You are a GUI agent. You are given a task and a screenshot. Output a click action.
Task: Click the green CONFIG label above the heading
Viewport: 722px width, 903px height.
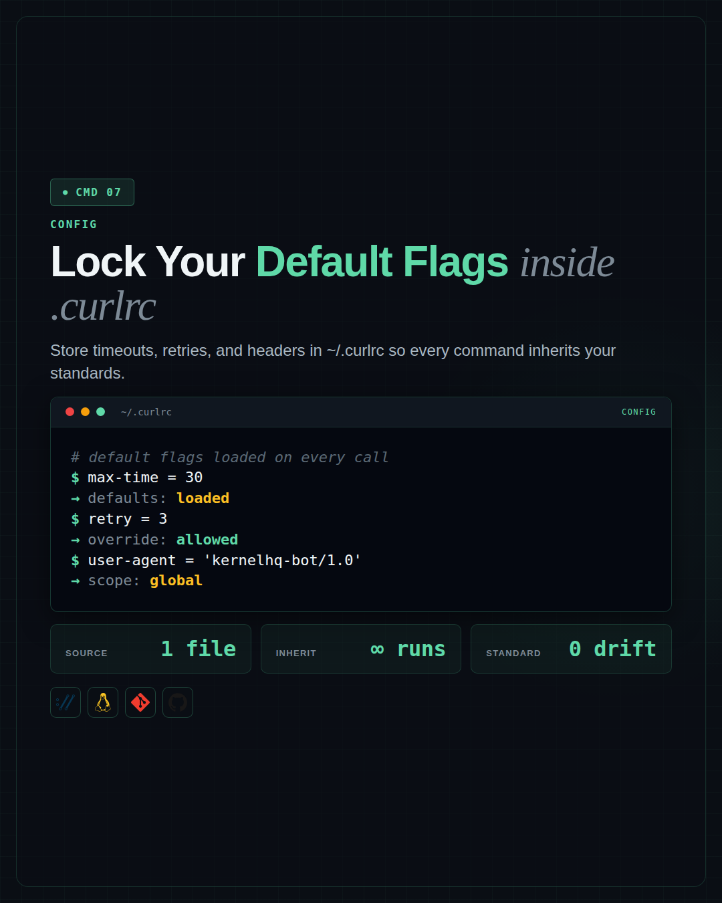74,225
